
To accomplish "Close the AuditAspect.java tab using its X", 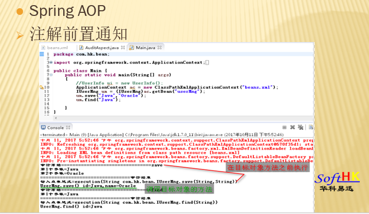I will pyautogui.click(x=123, y=47).
